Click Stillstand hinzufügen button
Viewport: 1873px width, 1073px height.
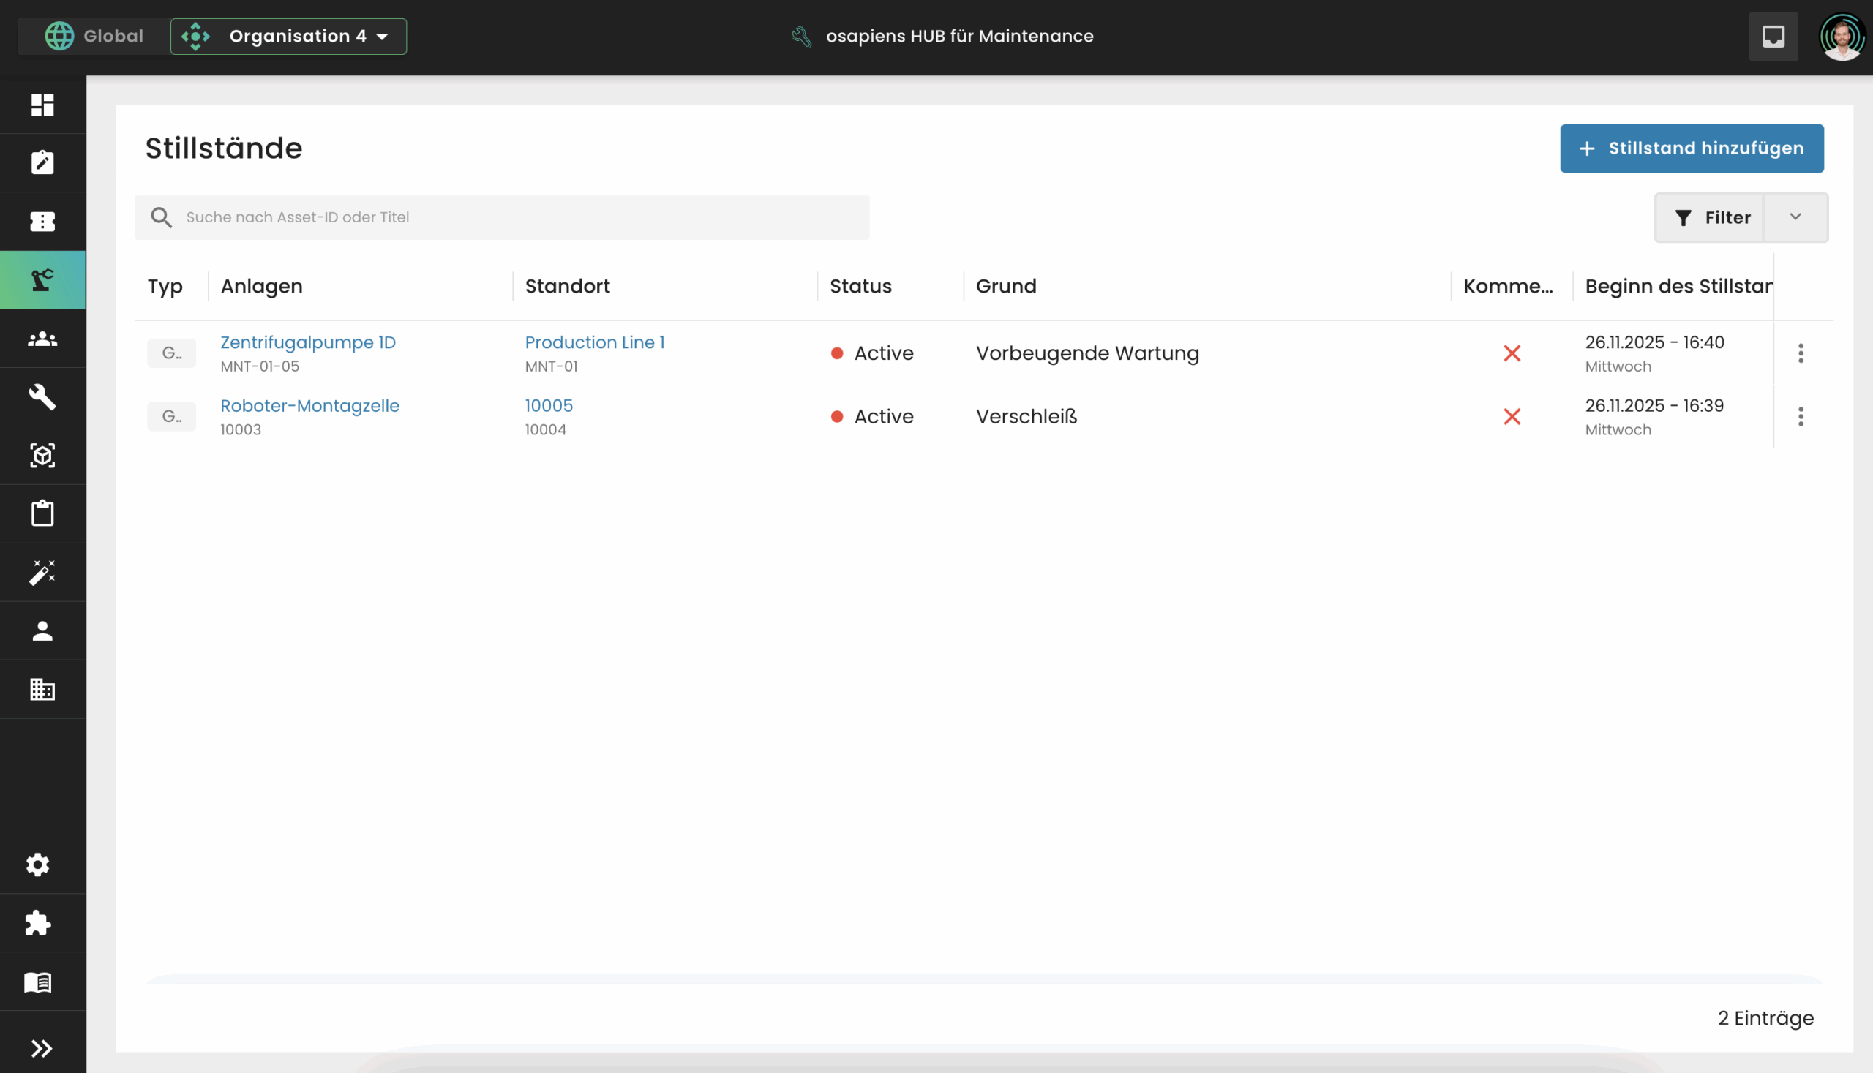click(x=1691, y=148)
